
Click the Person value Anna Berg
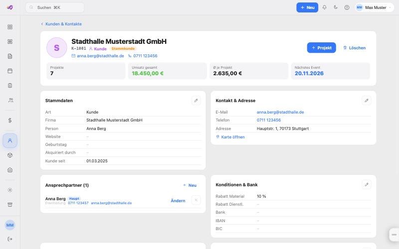pos(96,128)
